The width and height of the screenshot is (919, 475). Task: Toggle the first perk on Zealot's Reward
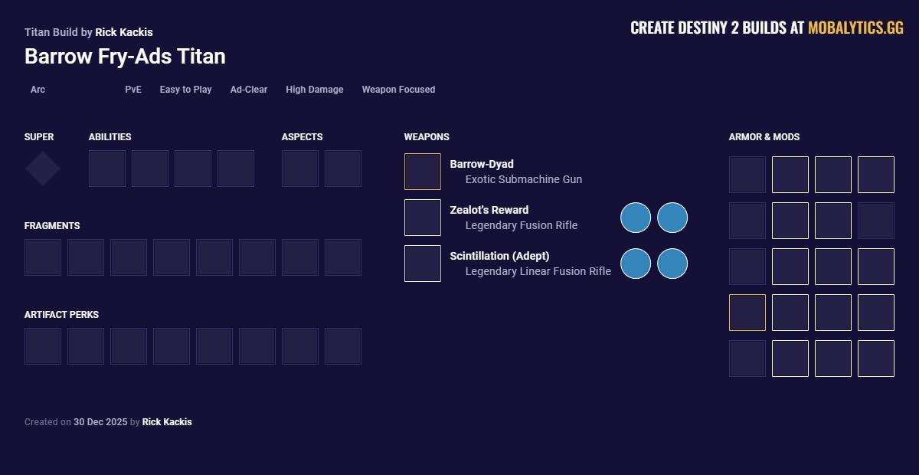click(636, 218)
